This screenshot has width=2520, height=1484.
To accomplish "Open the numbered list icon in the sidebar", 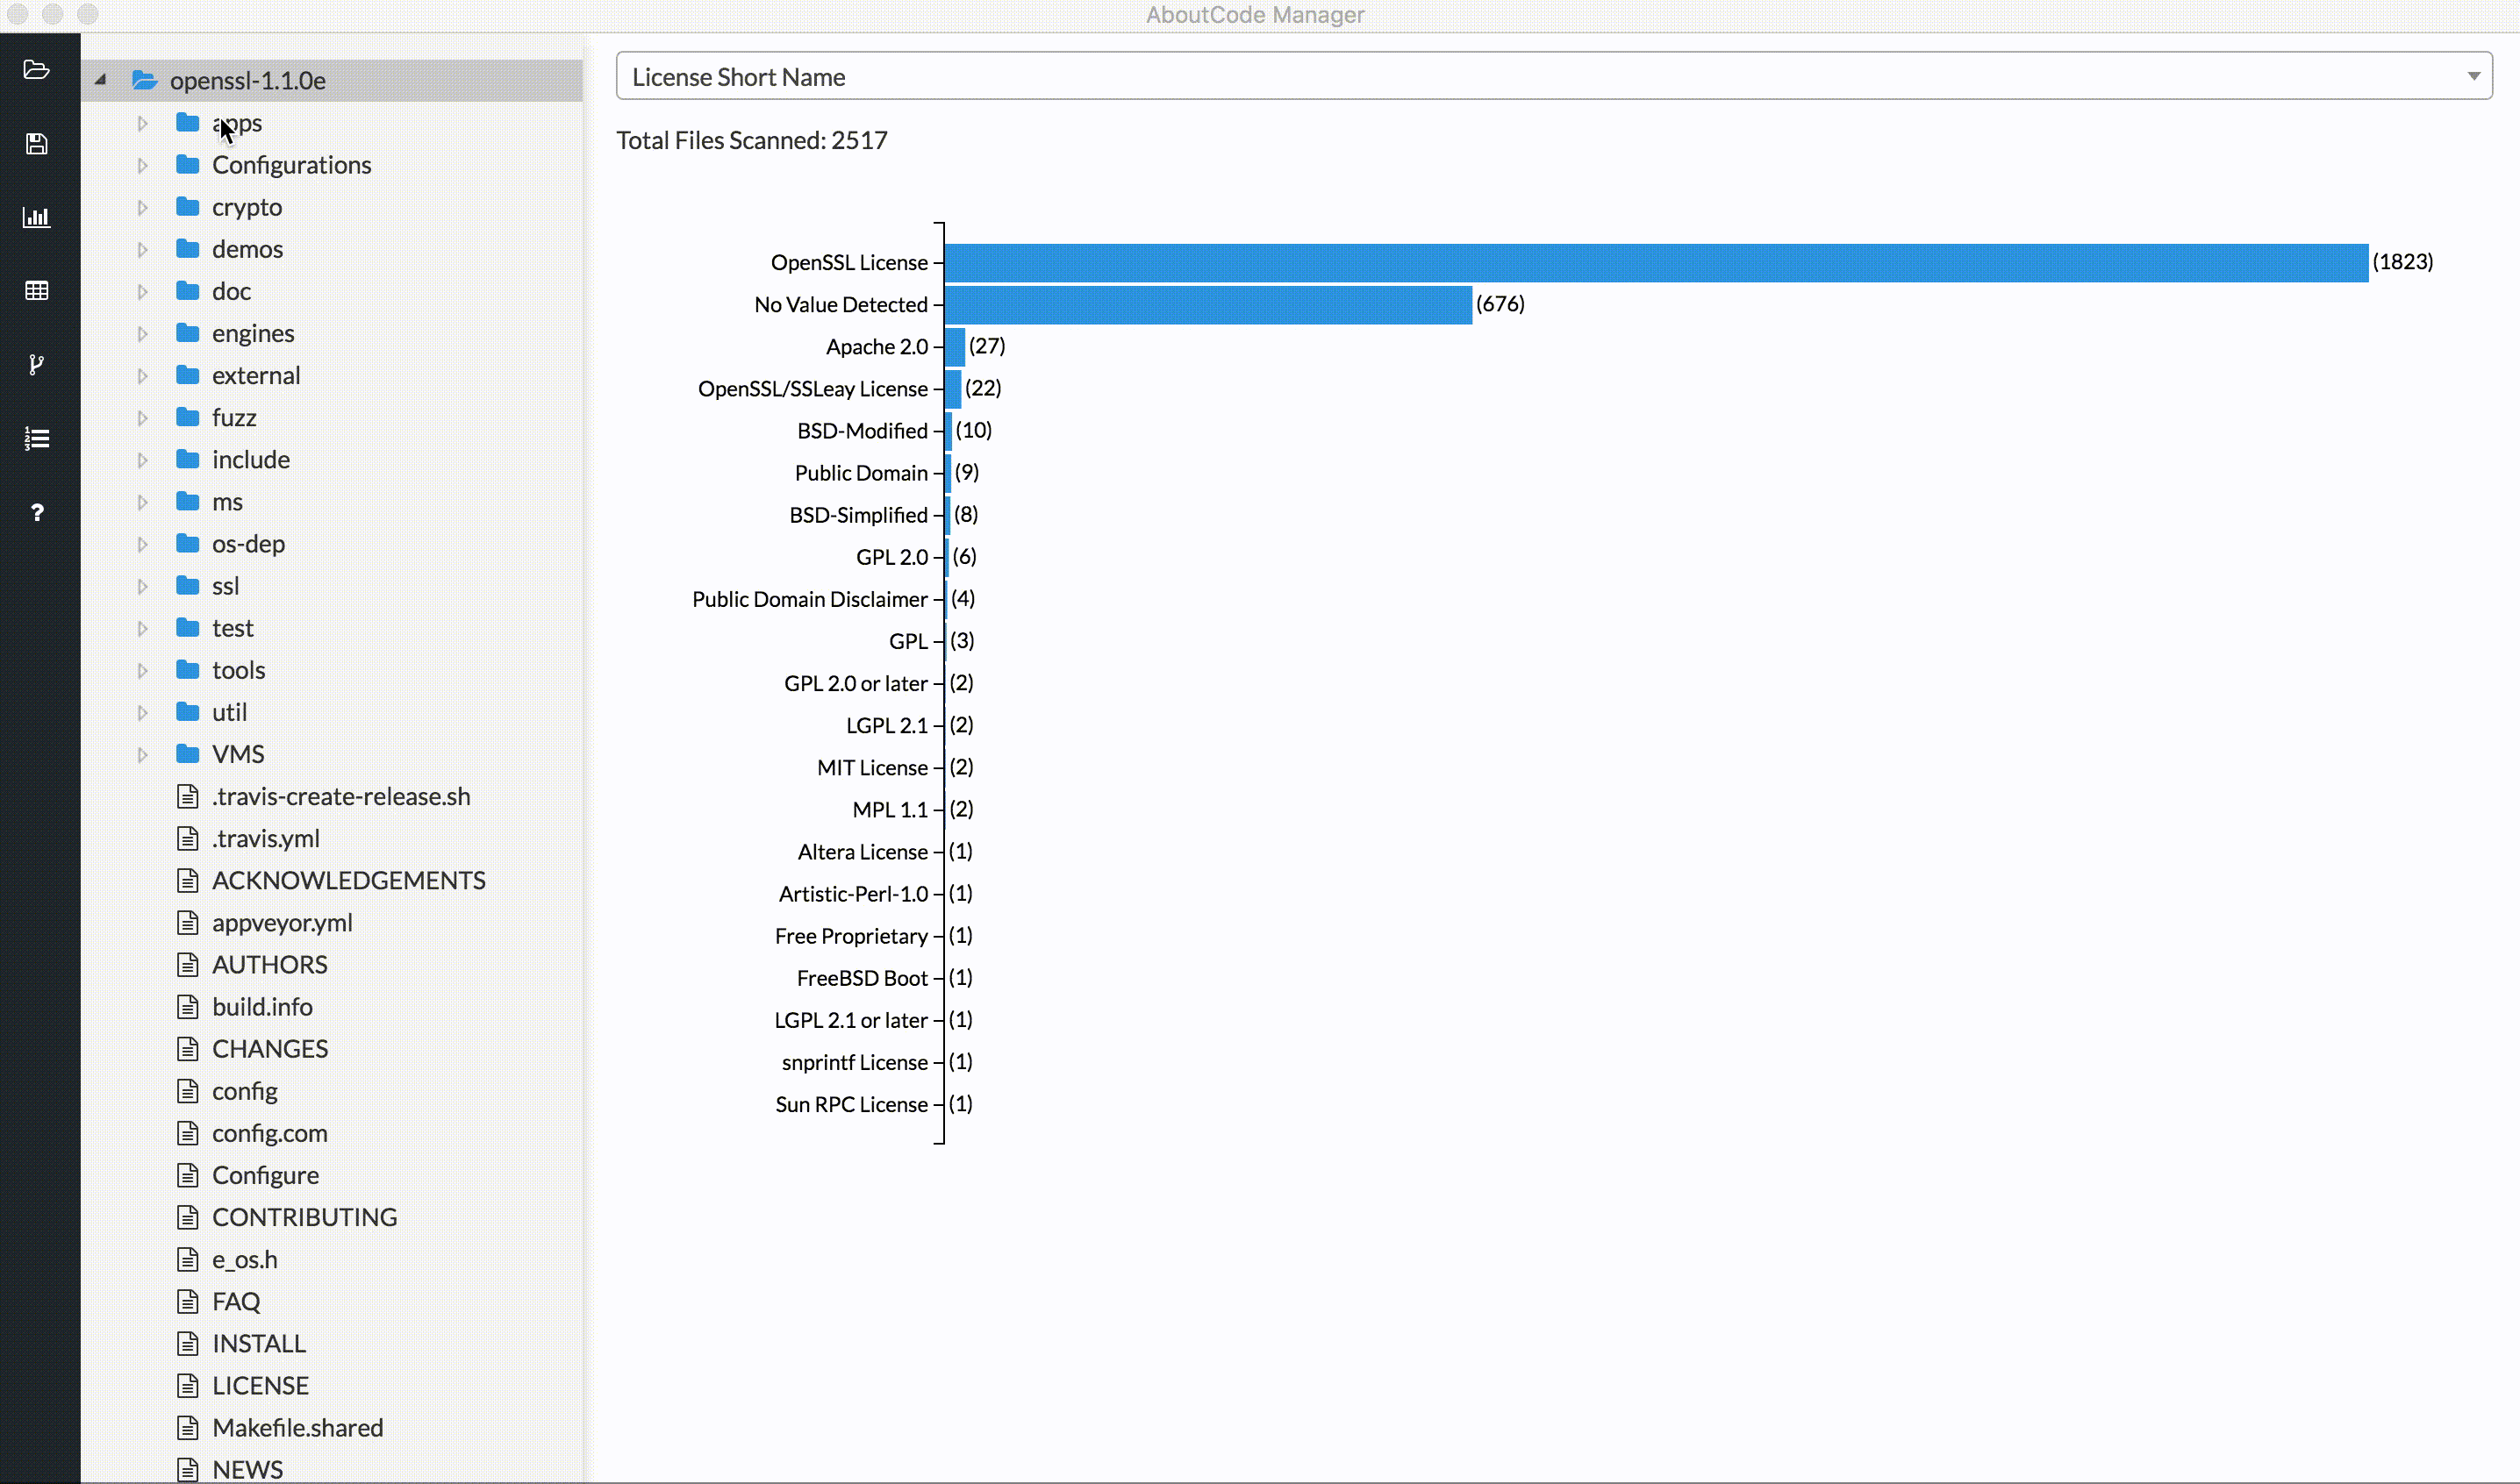I will 37,439.
